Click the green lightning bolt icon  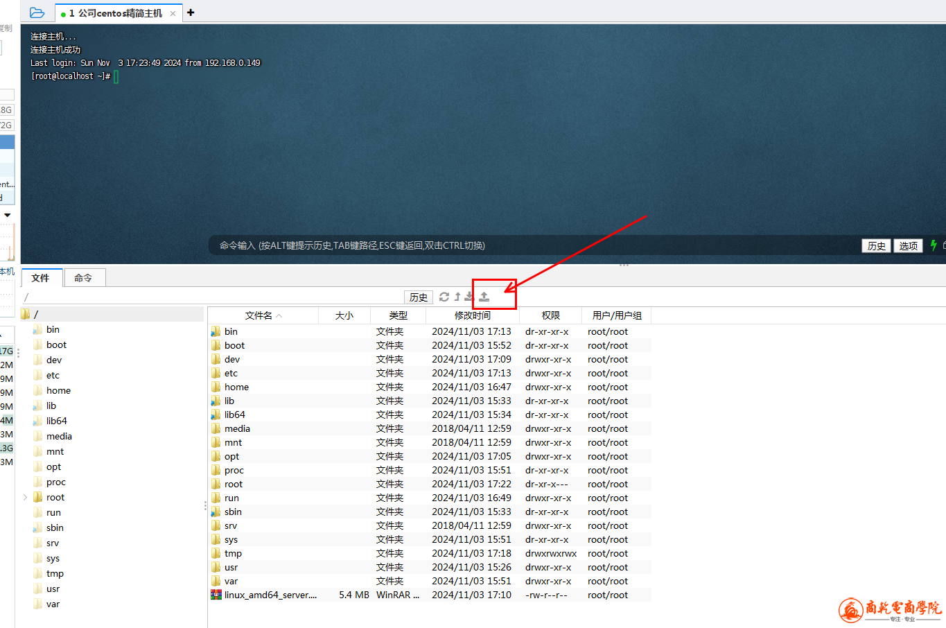[x=934, y=245]
